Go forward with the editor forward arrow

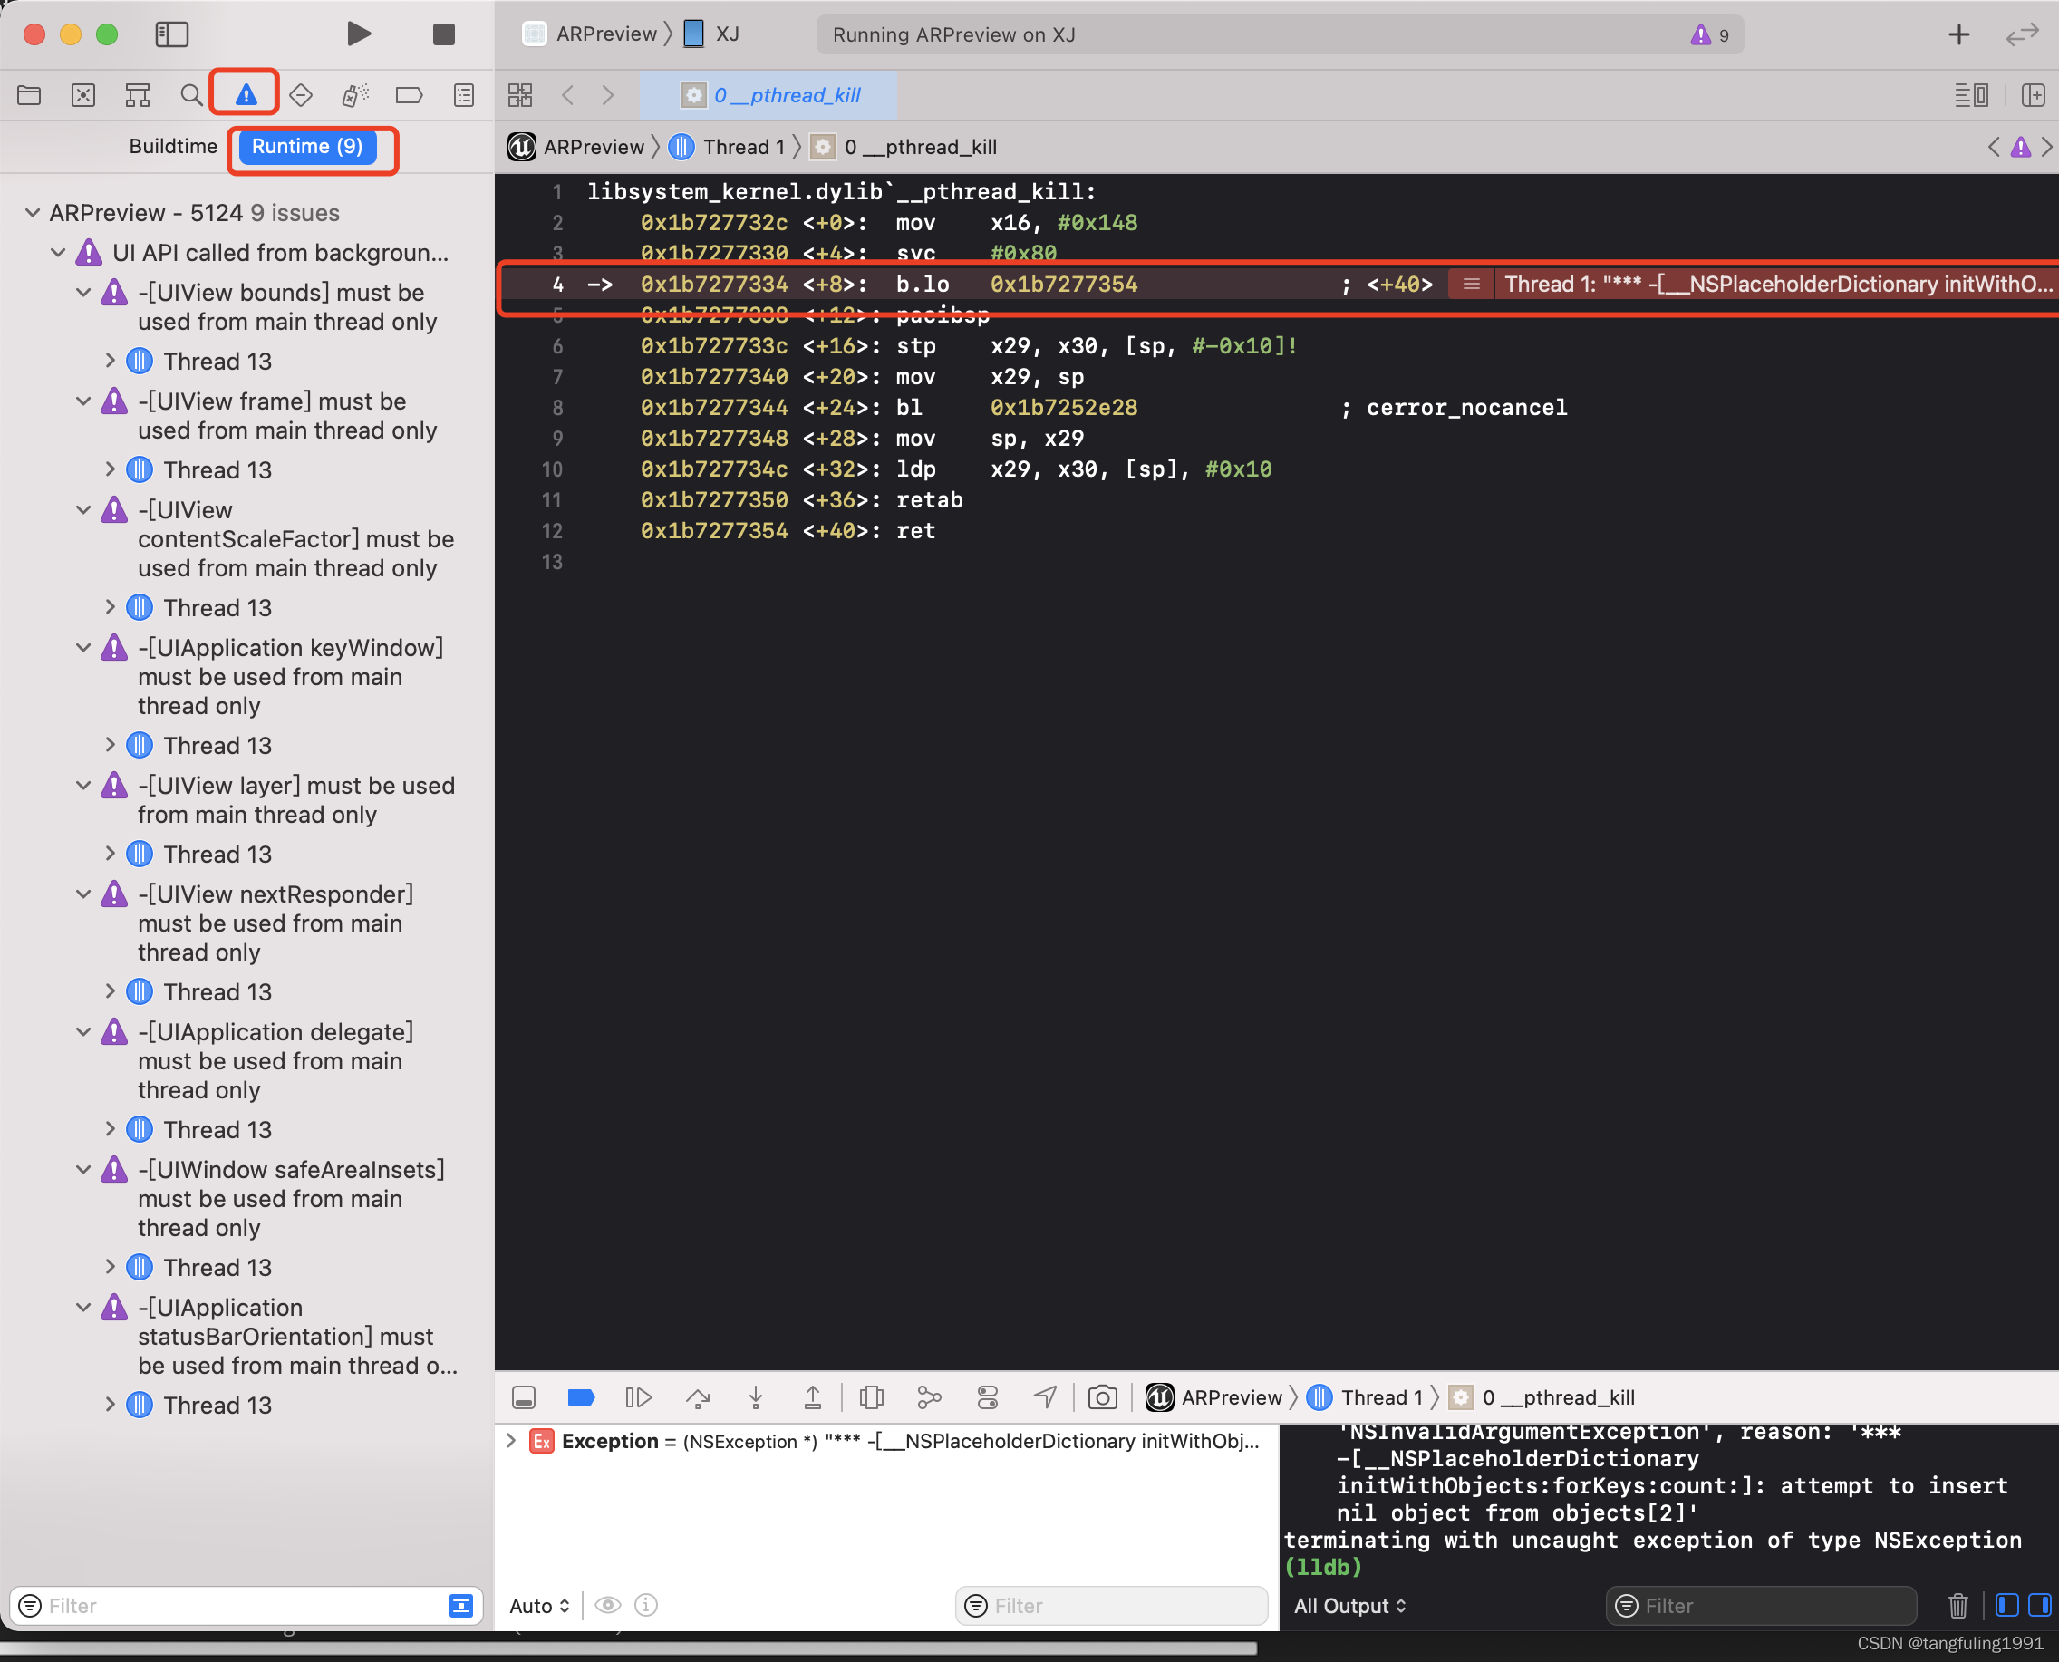[x=608, y=95]
